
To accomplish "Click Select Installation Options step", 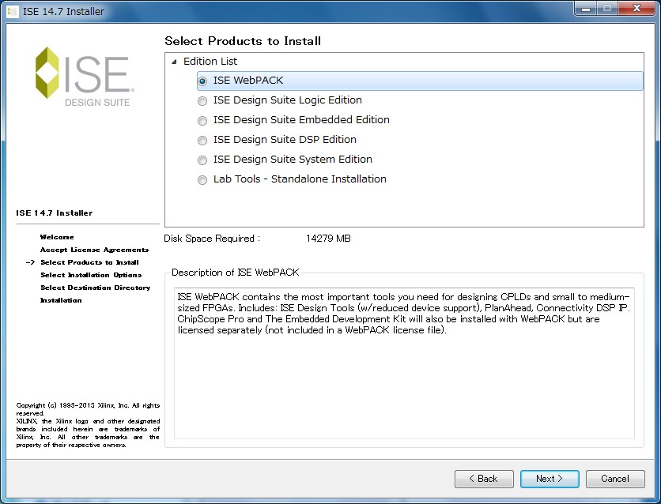I will click(x=91, y=275).
